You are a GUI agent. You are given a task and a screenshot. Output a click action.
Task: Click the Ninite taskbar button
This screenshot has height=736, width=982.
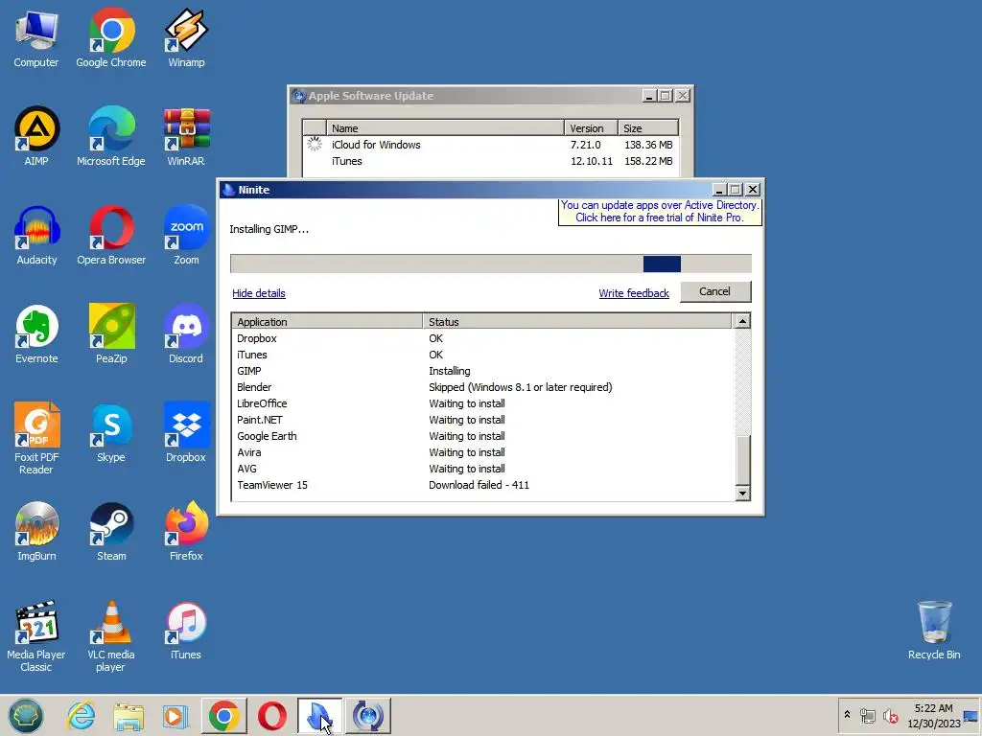[319, 715]
